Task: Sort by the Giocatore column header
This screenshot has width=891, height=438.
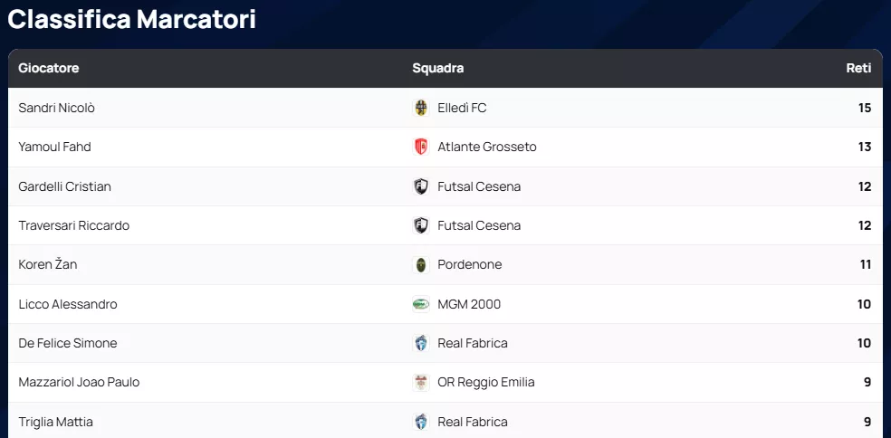Action: [49, 69]
